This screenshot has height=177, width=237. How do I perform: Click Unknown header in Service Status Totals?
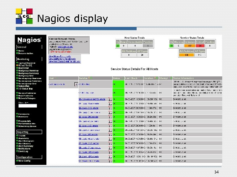click(190, 42)
